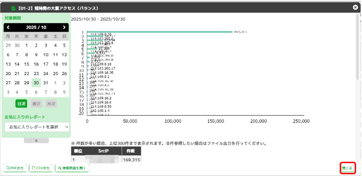Click the top bar showing 169,315
The image size is (362, 176).
click(160, 32)
